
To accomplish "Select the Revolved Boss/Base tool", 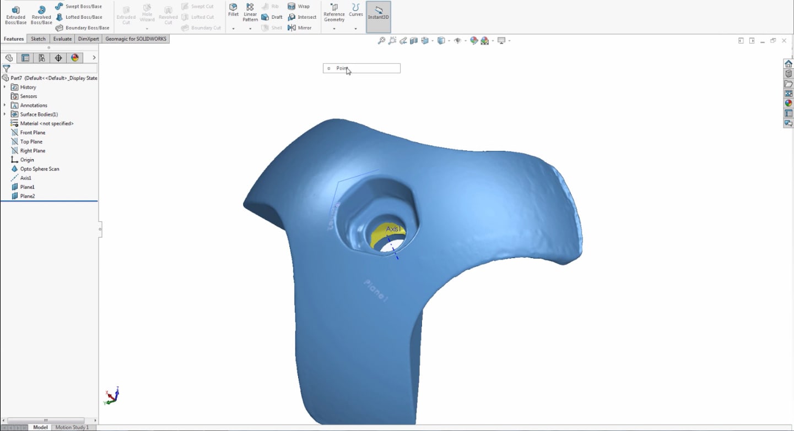I will [x=41, y=15].
